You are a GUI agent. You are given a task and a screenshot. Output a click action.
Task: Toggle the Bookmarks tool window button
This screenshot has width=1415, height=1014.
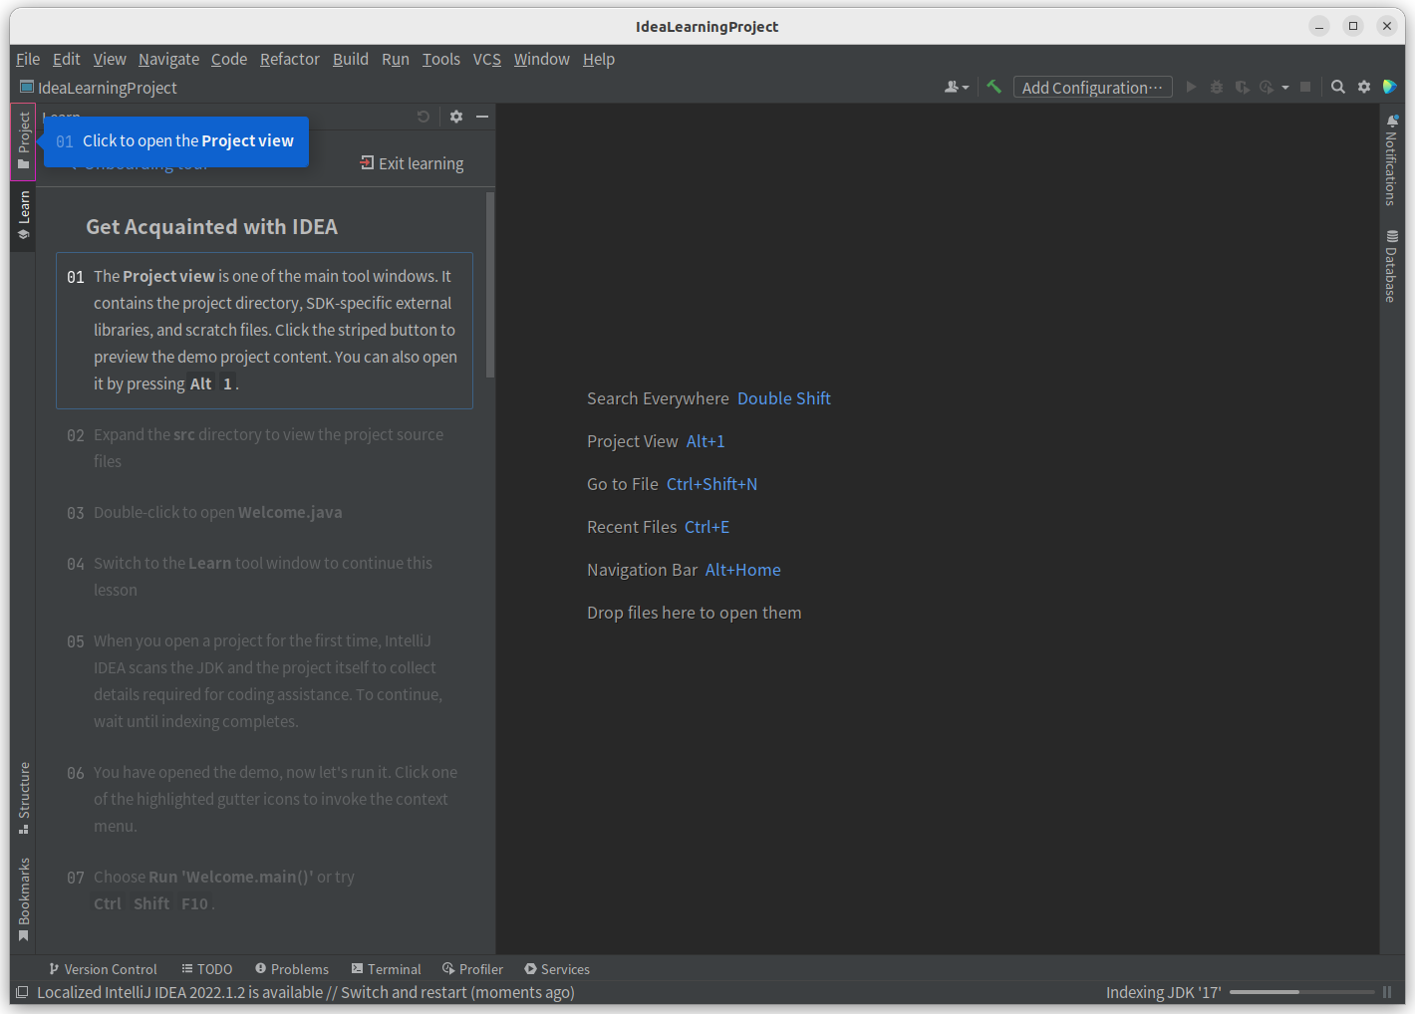click(x=23, y=898)
